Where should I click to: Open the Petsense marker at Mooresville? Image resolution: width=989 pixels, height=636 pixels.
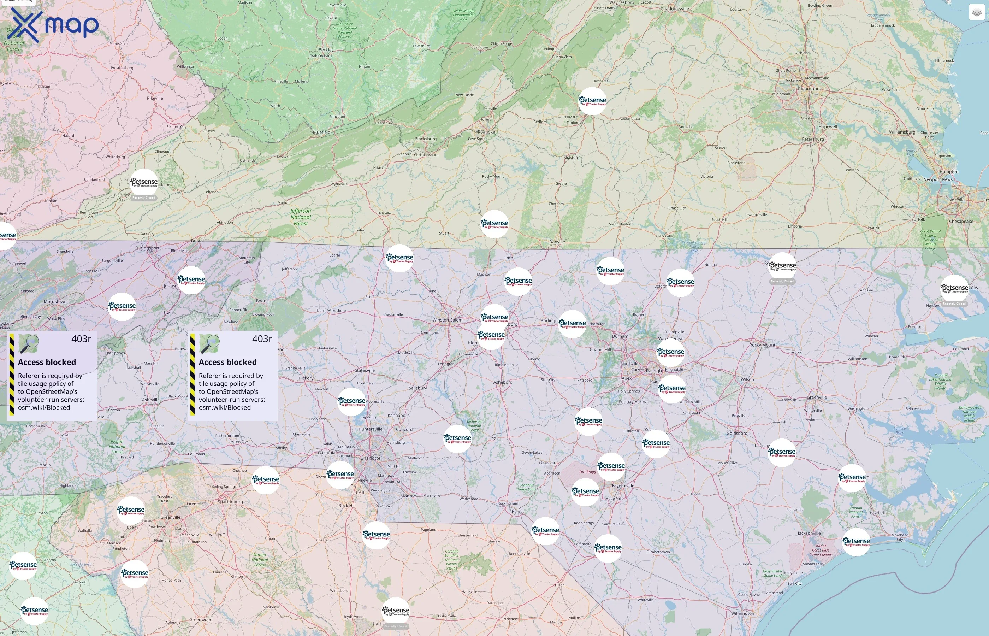point(352,402)
